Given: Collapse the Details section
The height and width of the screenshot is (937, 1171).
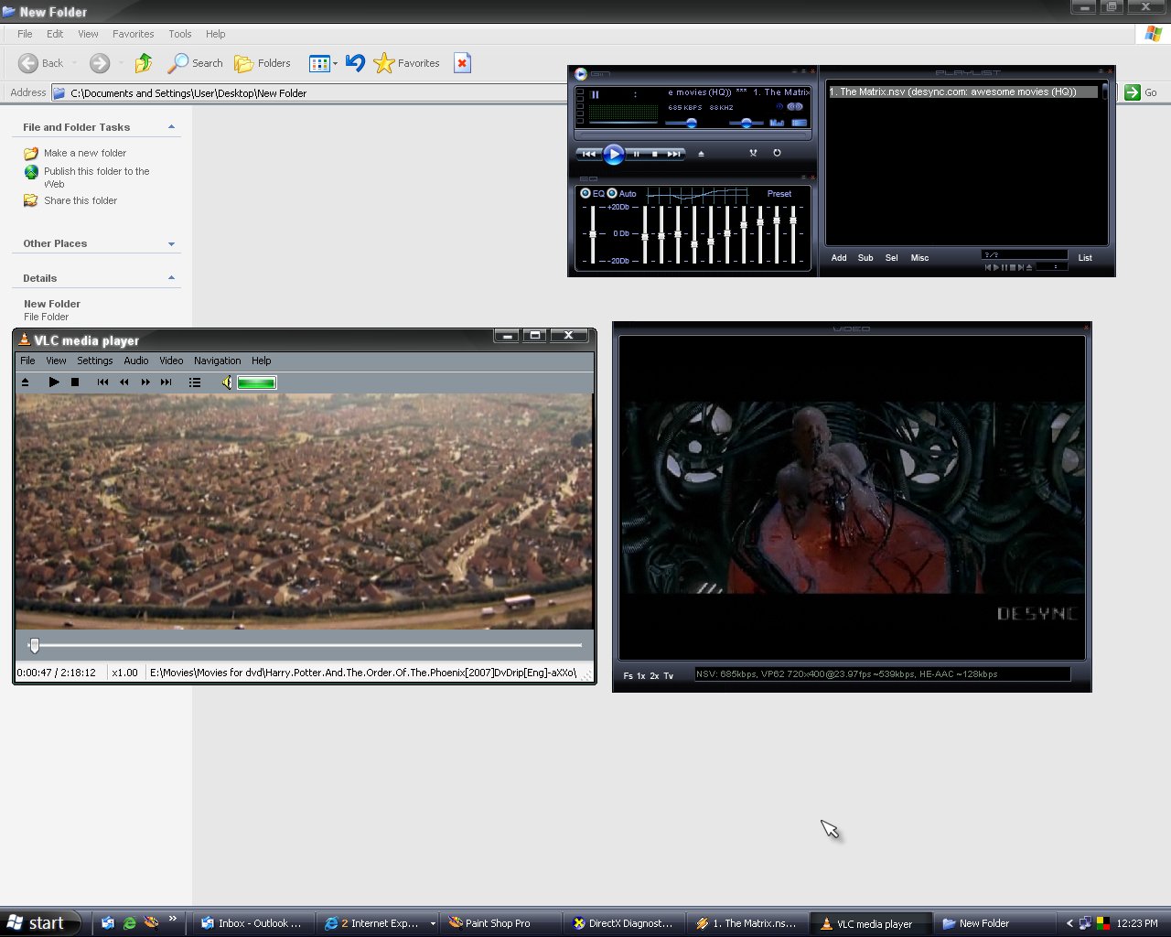Looking at the screenshot, I should (x=171, y=277).
